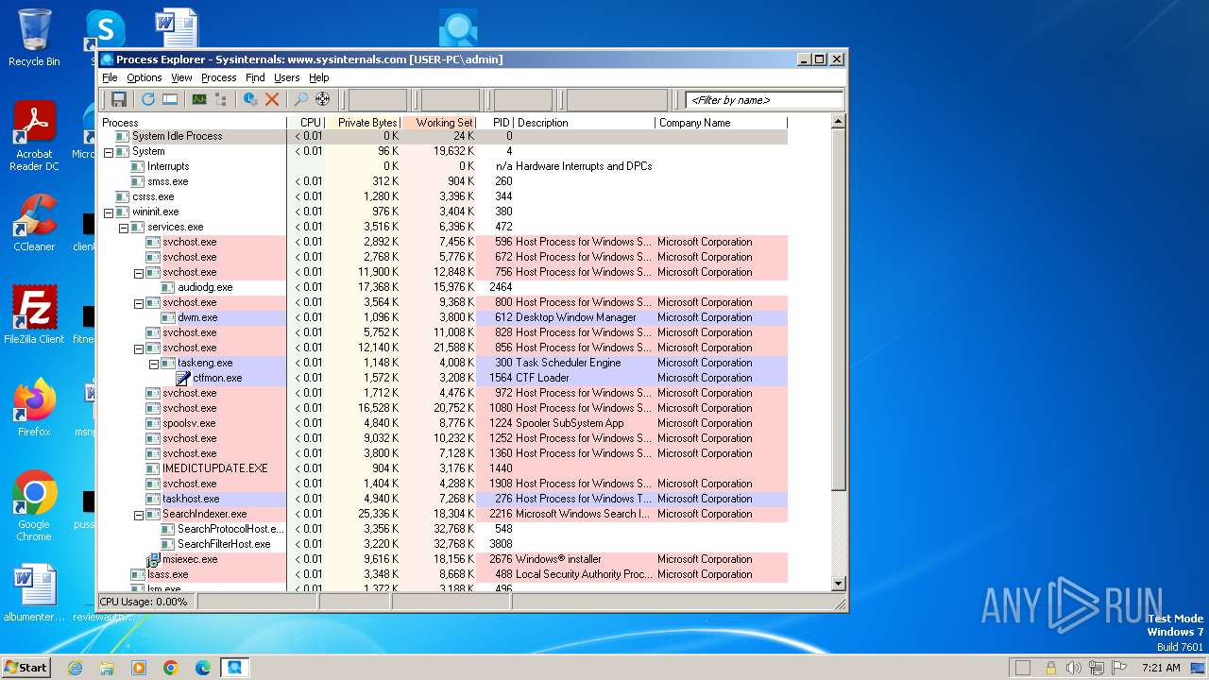Click the Properties toolbar icon
Viewport: 1209px width, 680px height.
pyautogui.click(x=250, y=99)
